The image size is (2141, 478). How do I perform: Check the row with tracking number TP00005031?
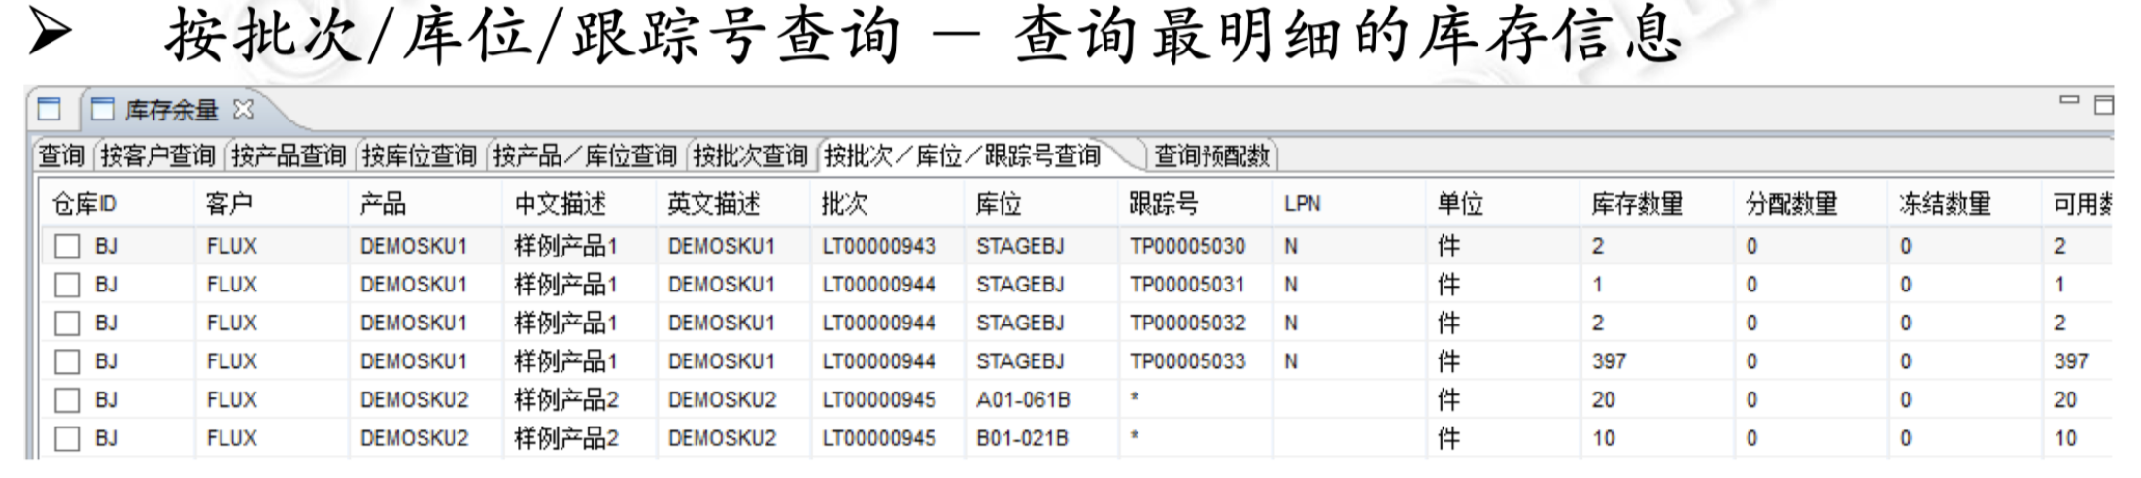(x=67, y=286)
